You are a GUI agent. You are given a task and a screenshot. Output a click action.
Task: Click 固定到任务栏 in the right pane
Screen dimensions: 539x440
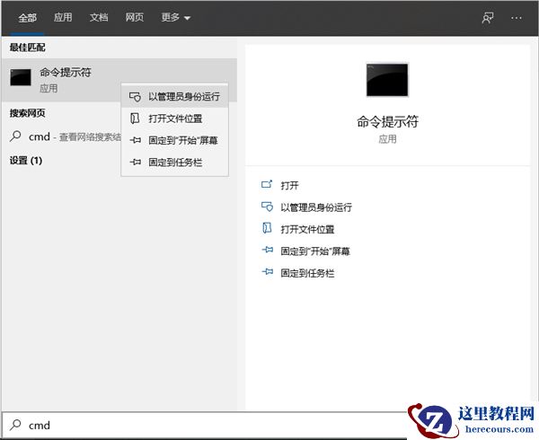click(x=307, y=273)
